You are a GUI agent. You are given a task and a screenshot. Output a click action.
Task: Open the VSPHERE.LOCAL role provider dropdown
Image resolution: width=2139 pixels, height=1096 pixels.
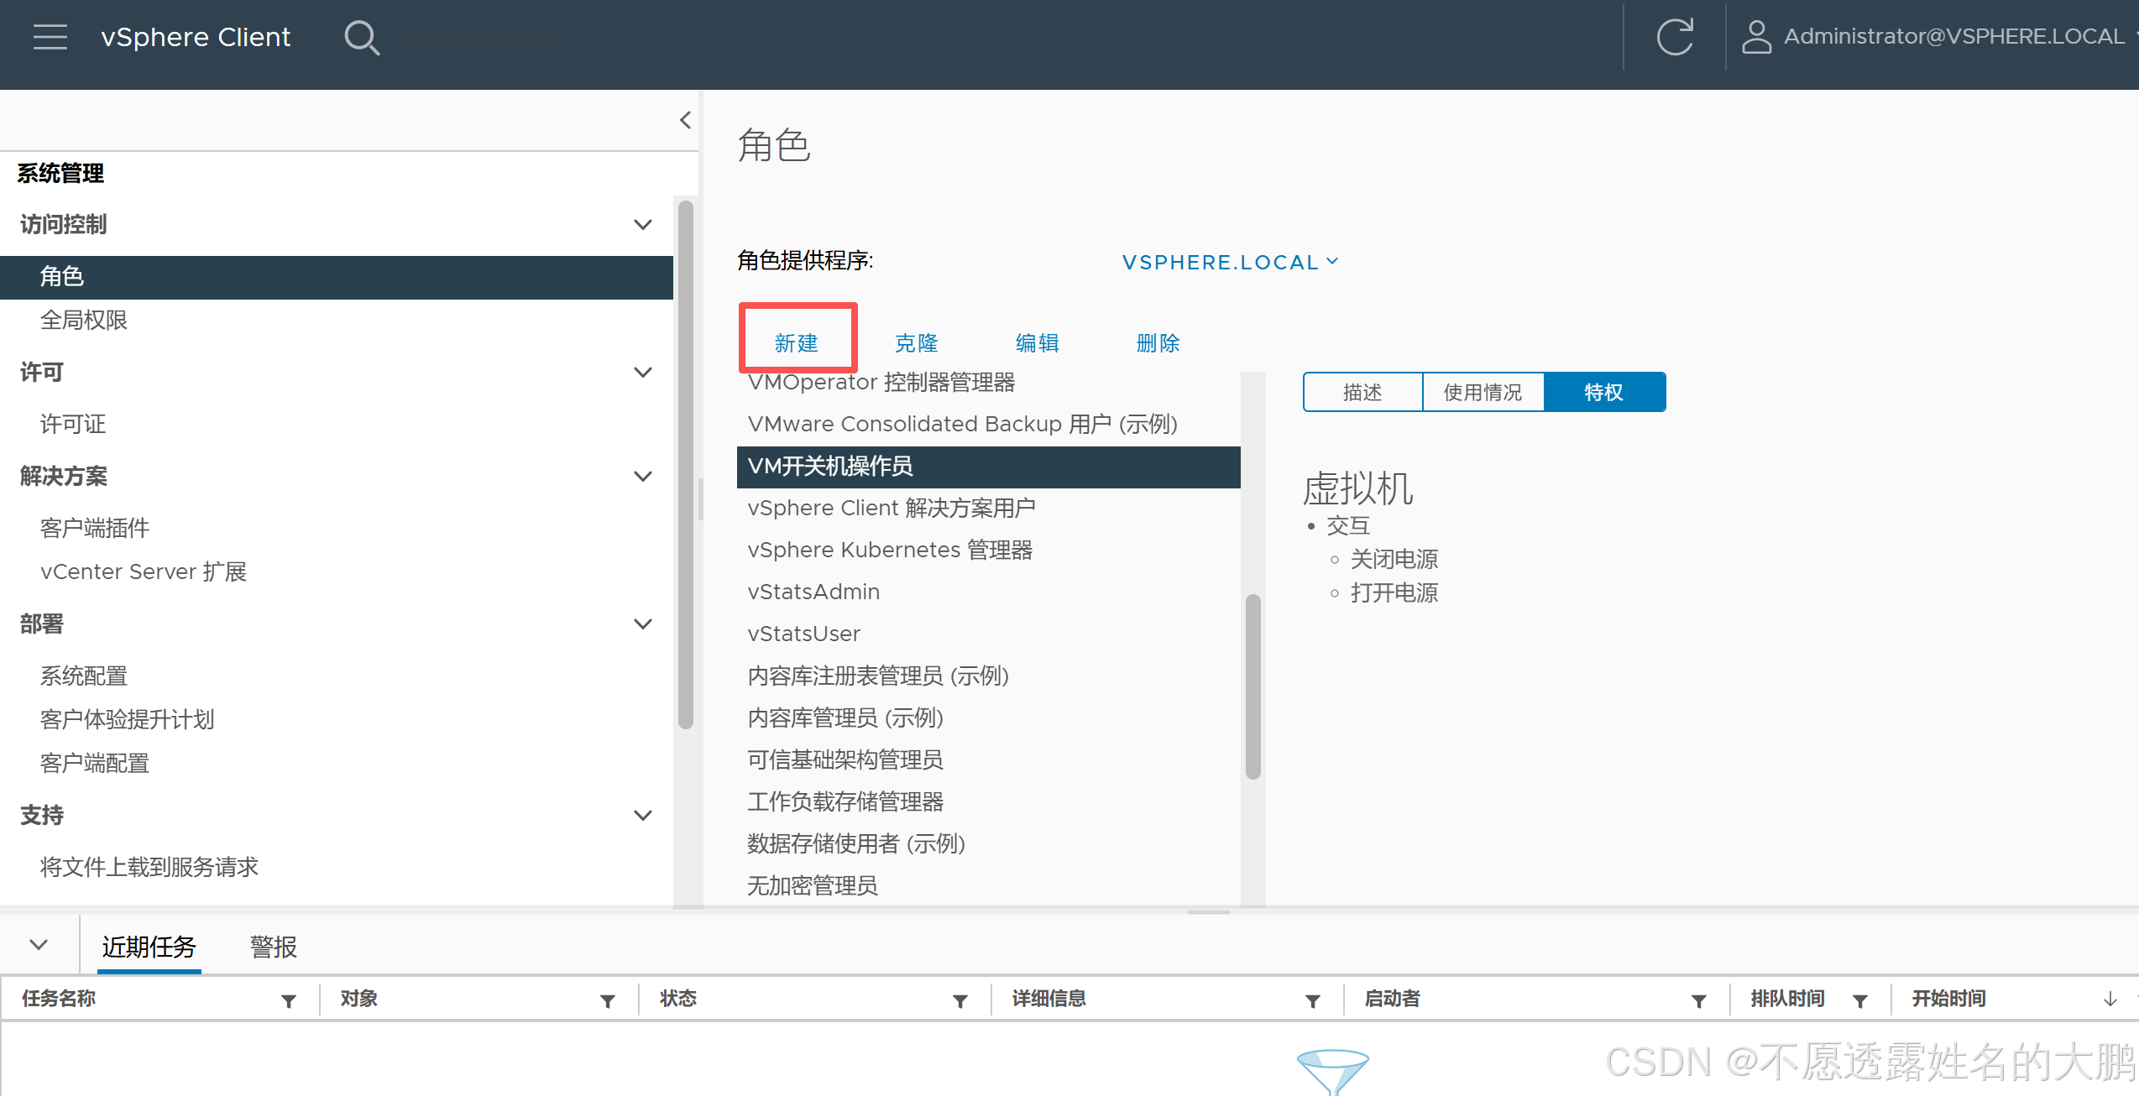(1230, 262)
